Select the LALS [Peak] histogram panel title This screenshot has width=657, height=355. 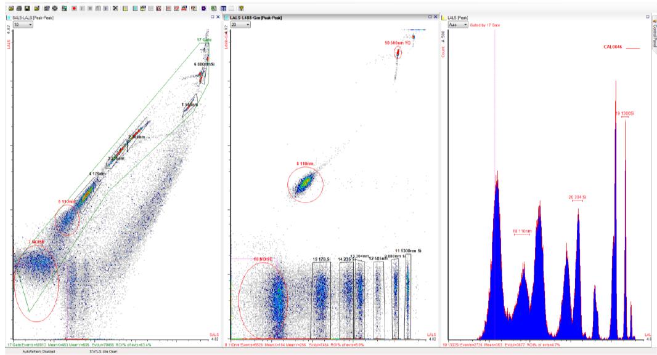457,18
